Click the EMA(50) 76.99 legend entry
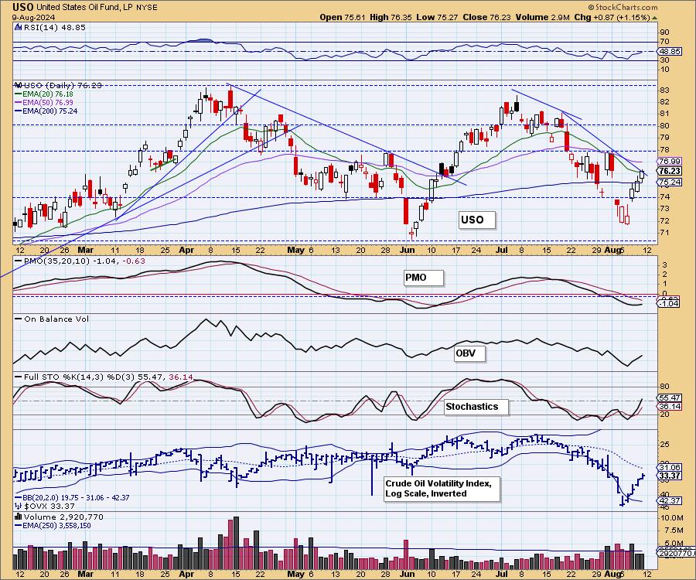The height and width of the screenshot is (580, 696). [47, 103]
